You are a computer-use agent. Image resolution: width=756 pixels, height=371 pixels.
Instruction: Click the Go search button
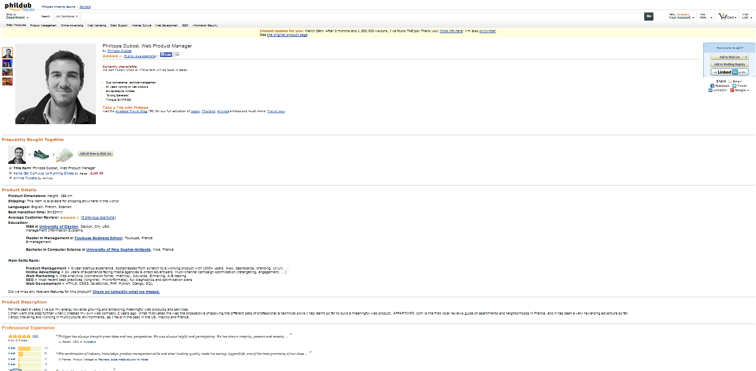[x=649, y=16]
